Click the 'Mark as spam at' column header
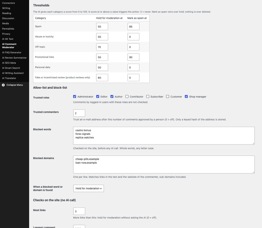The image size is (262, 228). click(137, 18)
